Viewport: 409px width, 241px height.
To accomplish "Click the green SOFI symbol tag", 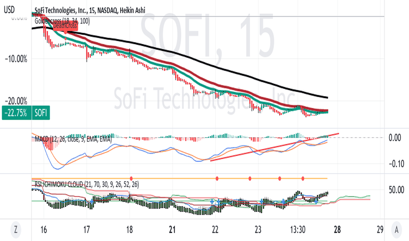I will [x=41, y=113].
